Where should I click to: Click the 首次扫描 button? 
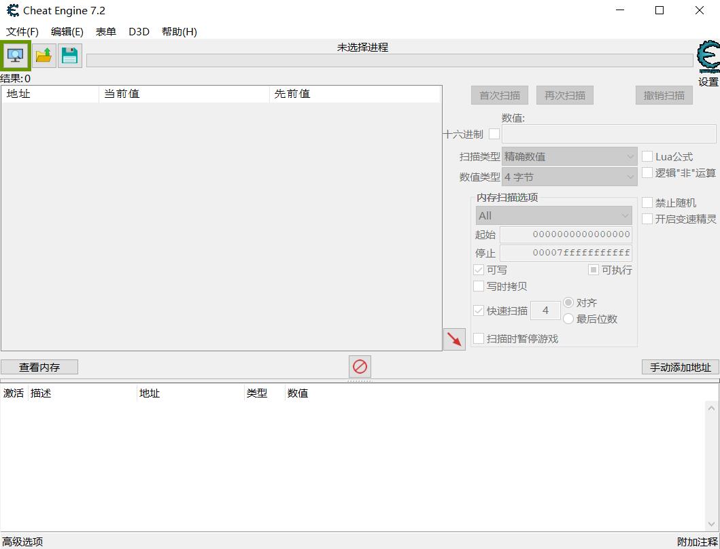point(500,96)
